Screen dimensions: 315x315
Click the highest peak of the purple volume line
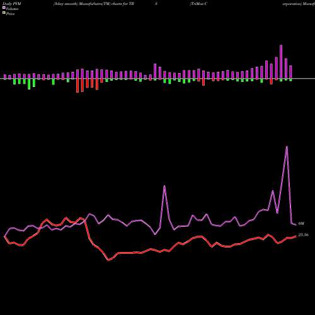[287, 147]
